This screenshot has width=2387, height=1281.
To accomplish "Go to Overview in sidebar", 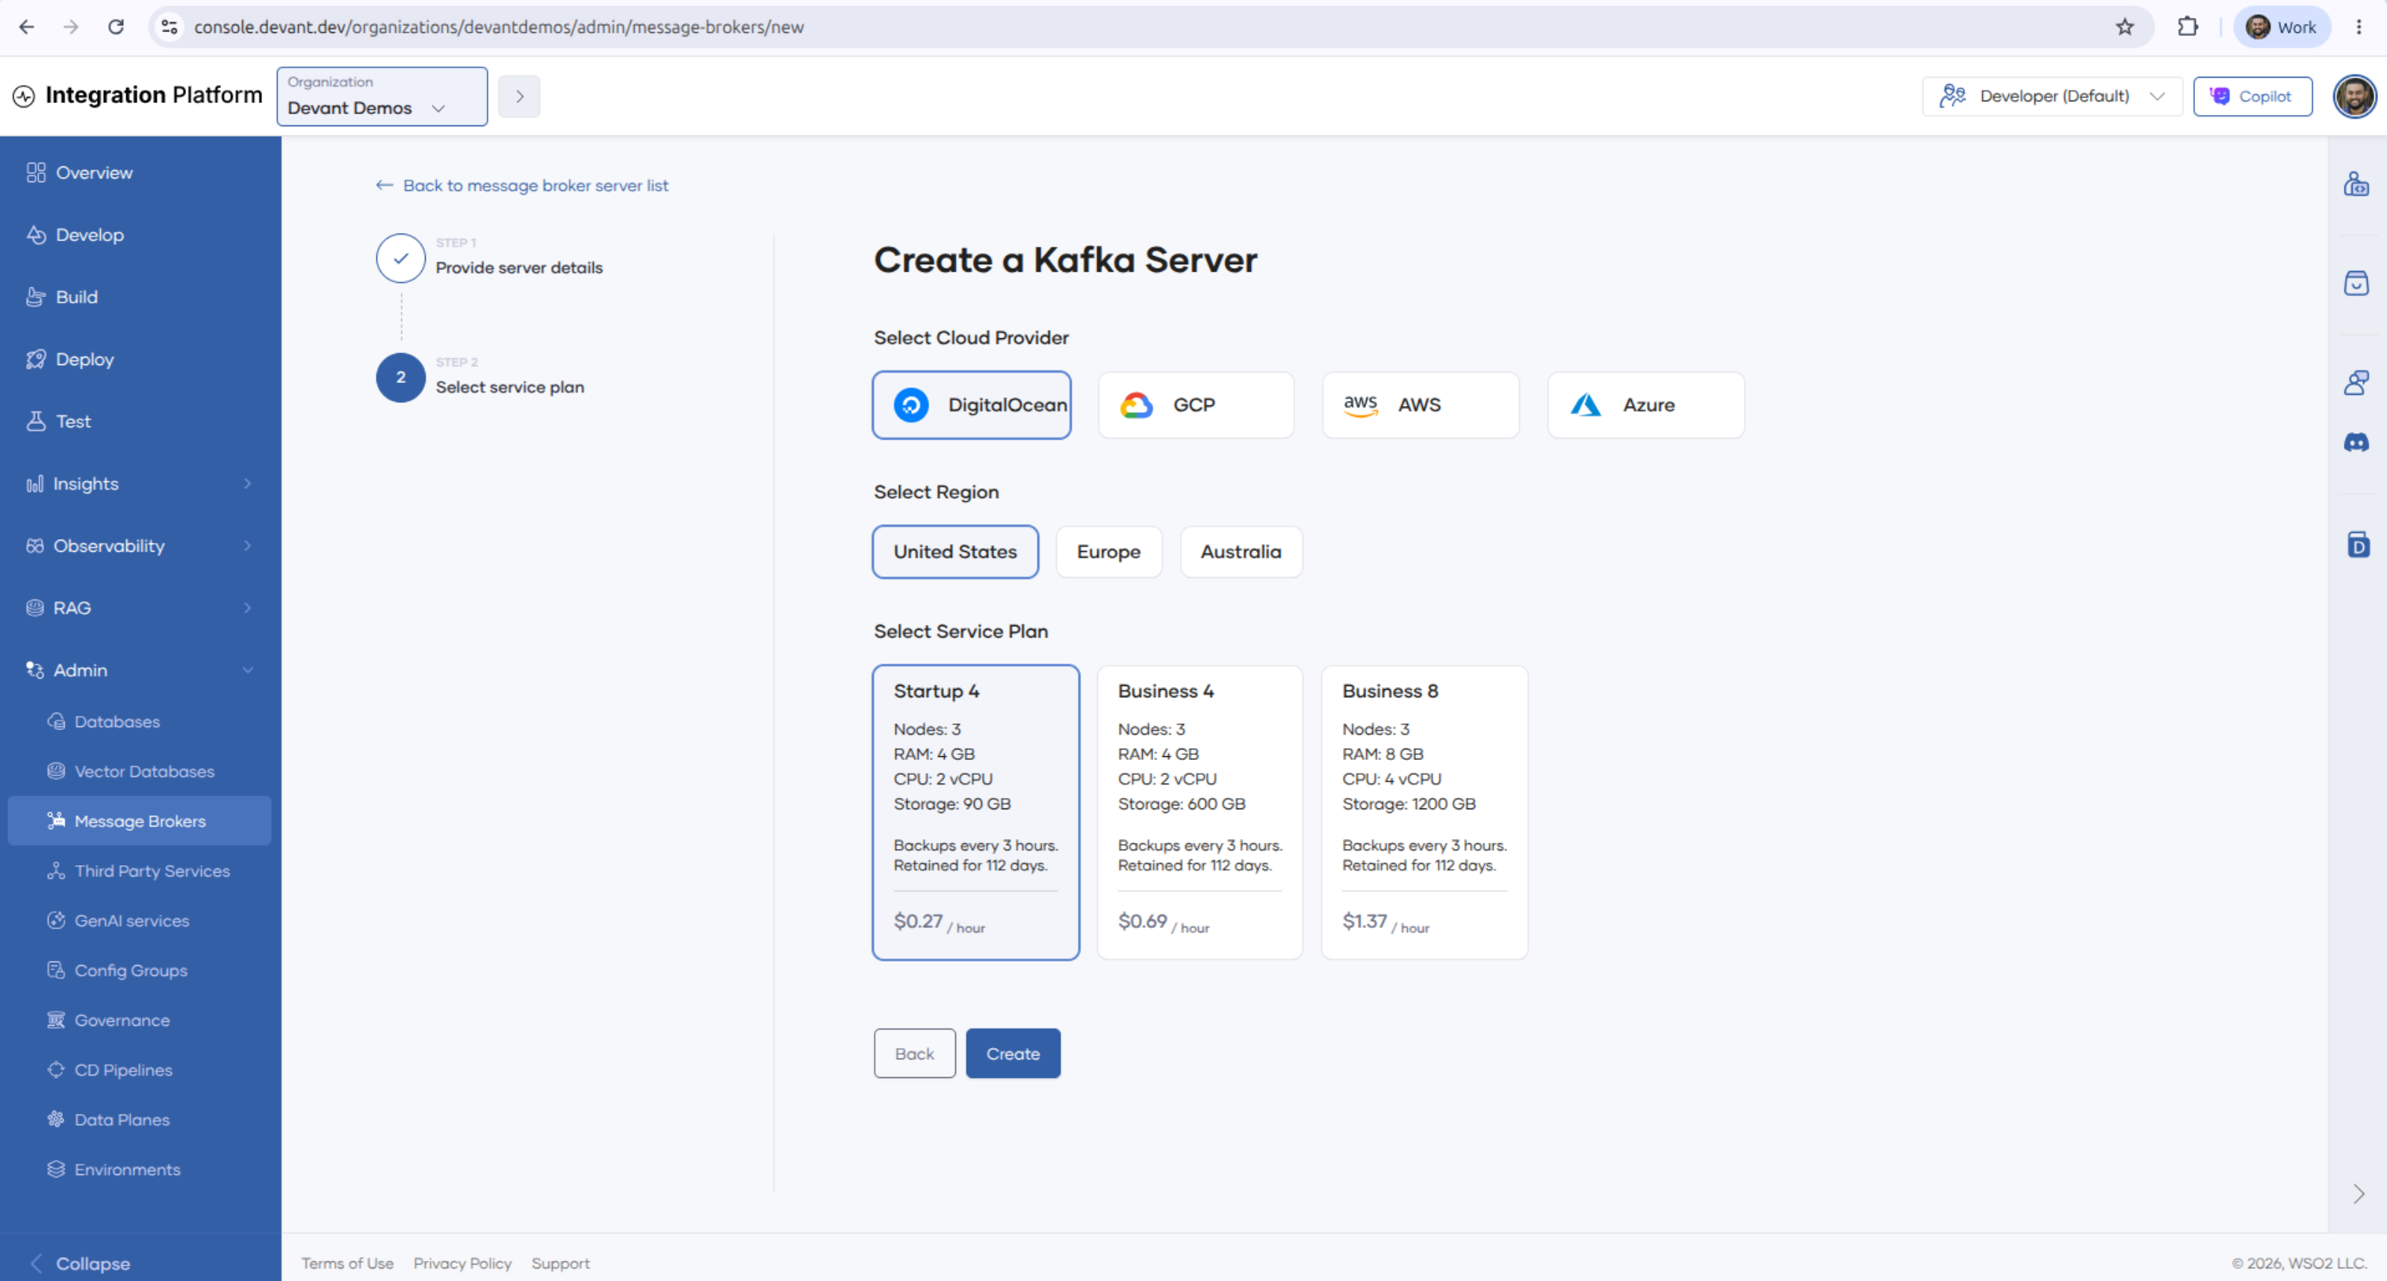I will coord(141,172).
